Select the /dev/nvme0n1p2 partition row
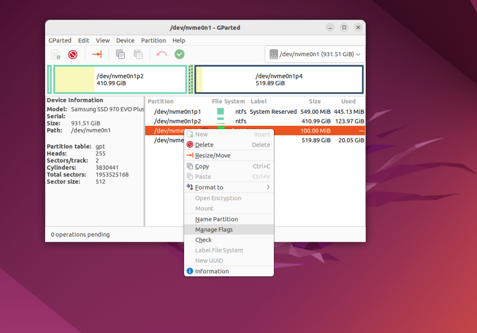The image size is (477, 333). [255, 121]
